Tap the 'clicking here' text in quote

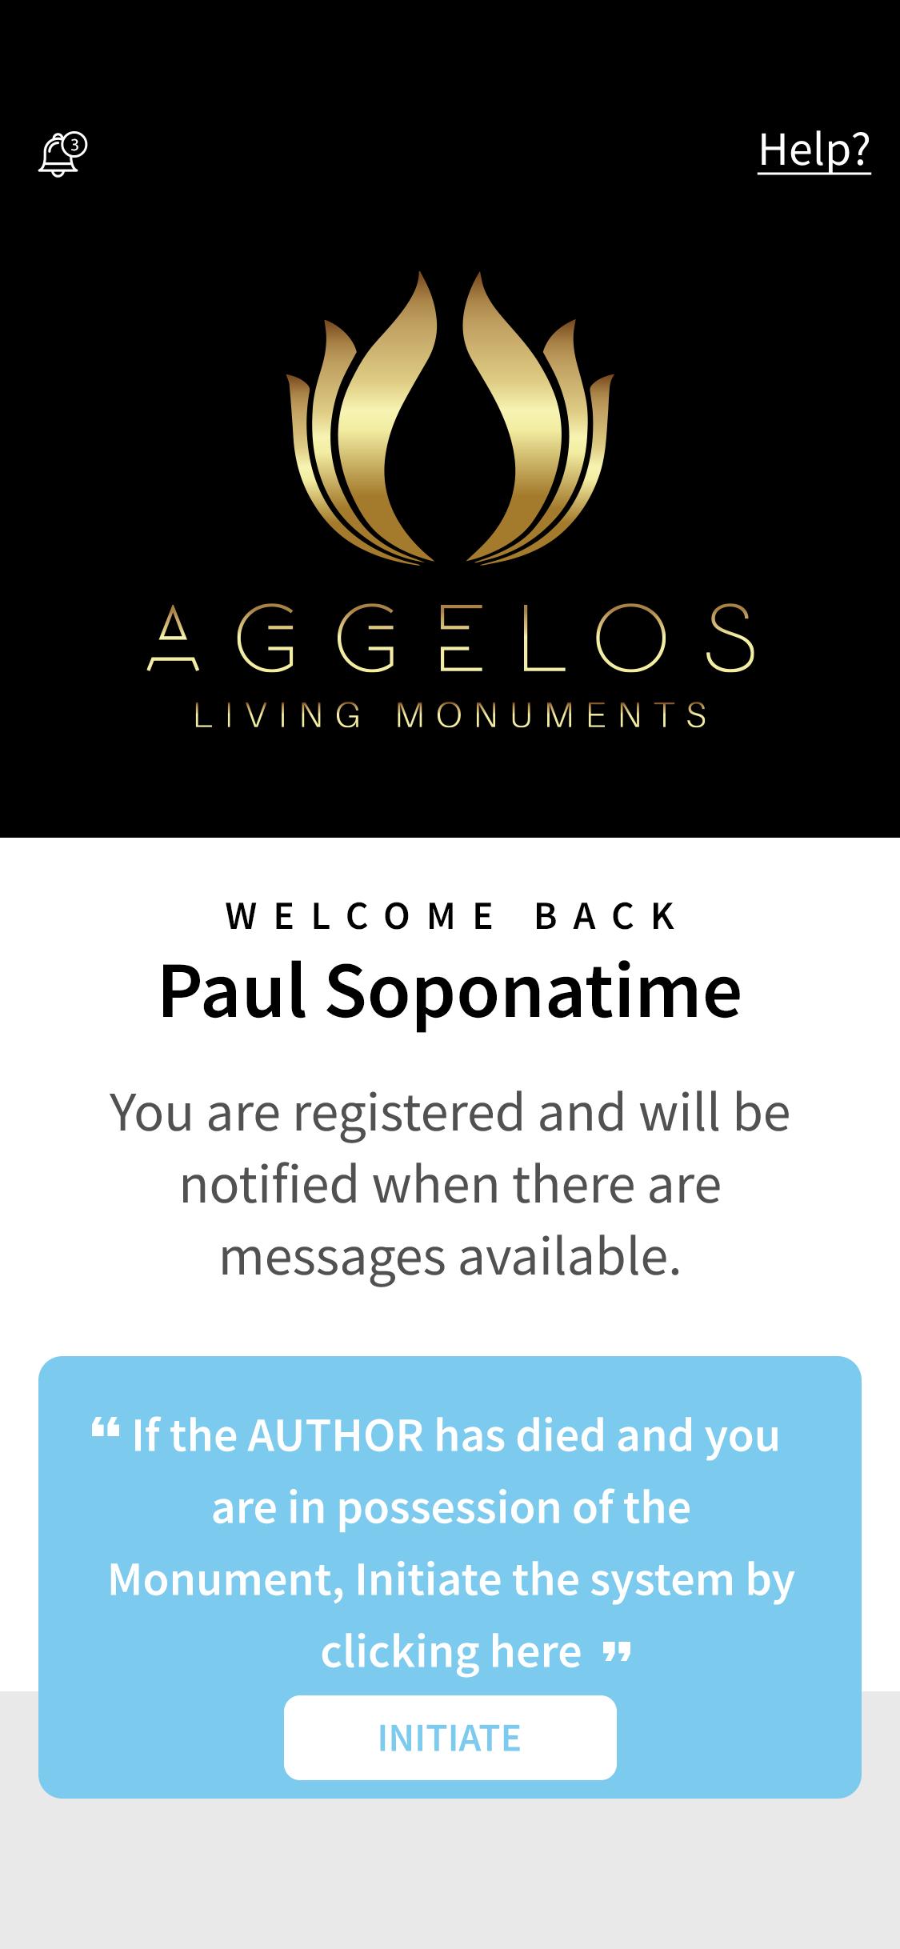coord(451,1651)
